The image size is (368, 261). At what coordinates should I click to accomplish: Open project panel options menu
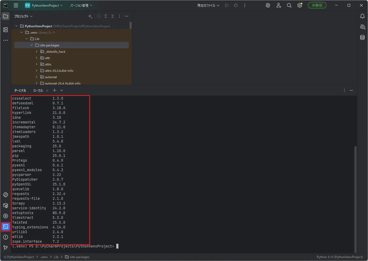119,16
